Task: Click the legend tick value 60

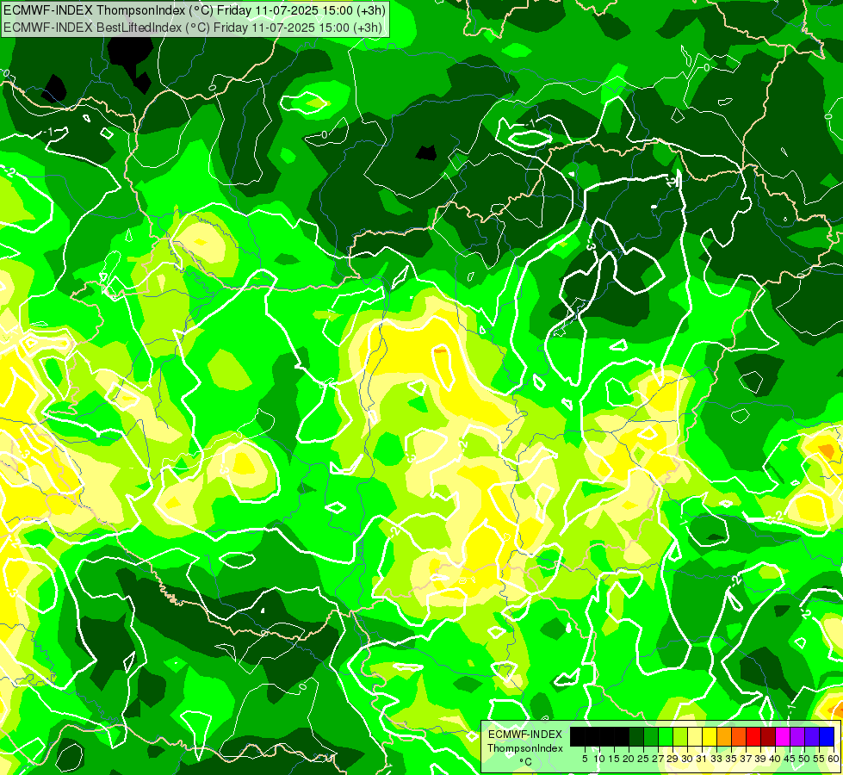Action: (x=834, y=759)
